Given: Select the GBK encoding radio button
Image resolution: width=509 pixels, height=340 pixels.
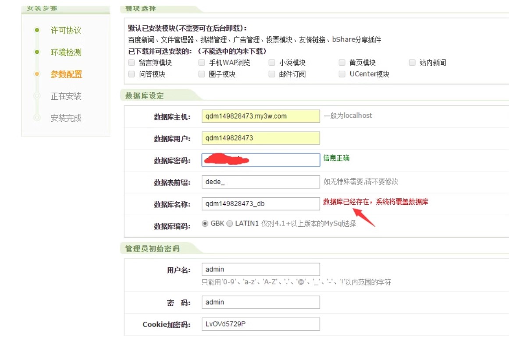Looking at the screenshot, I should click(x=205, y=223).
